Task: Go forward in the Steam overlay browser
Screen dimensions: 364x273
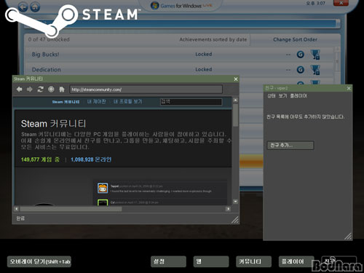Action: click(30, 90)
